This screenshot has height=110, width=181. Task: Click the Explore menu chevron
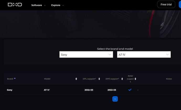(63, 5)
